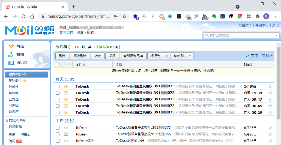Switch to the QQ邮箱 - 收件箱 tab
The height and width of the screenshot is (145, 281).
coord(35,7)
